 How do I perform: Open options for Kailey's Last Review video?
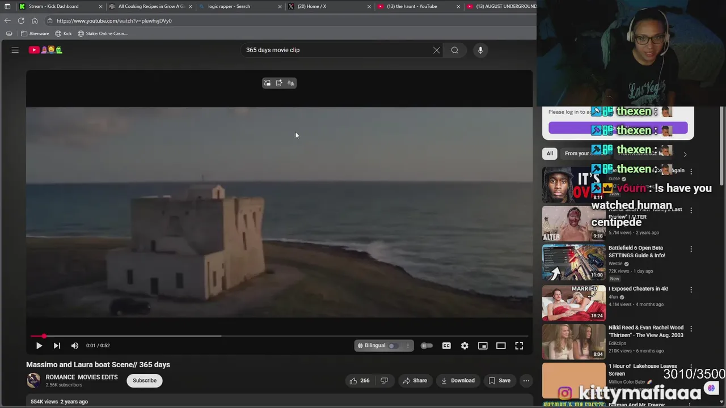[x=691, y=210]
